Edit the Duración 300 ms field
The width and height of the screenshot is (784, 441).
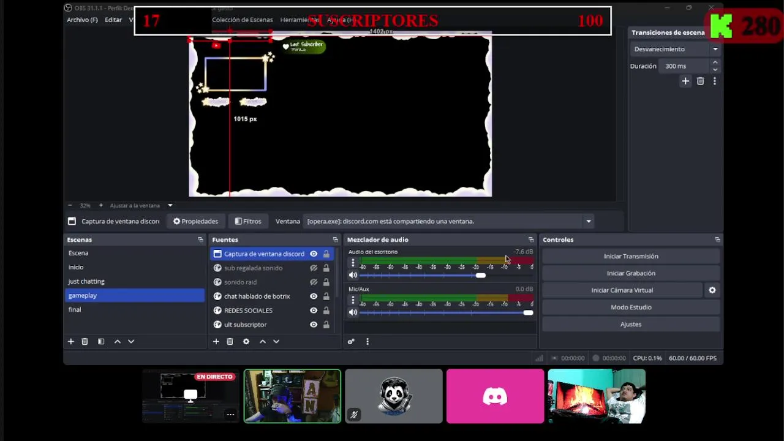pyautogui.click(x=685, y=66)
